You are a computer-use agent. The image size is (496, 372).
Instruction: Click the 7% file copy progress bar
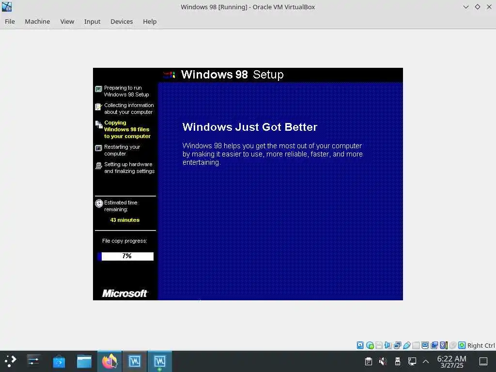point(125,256)
